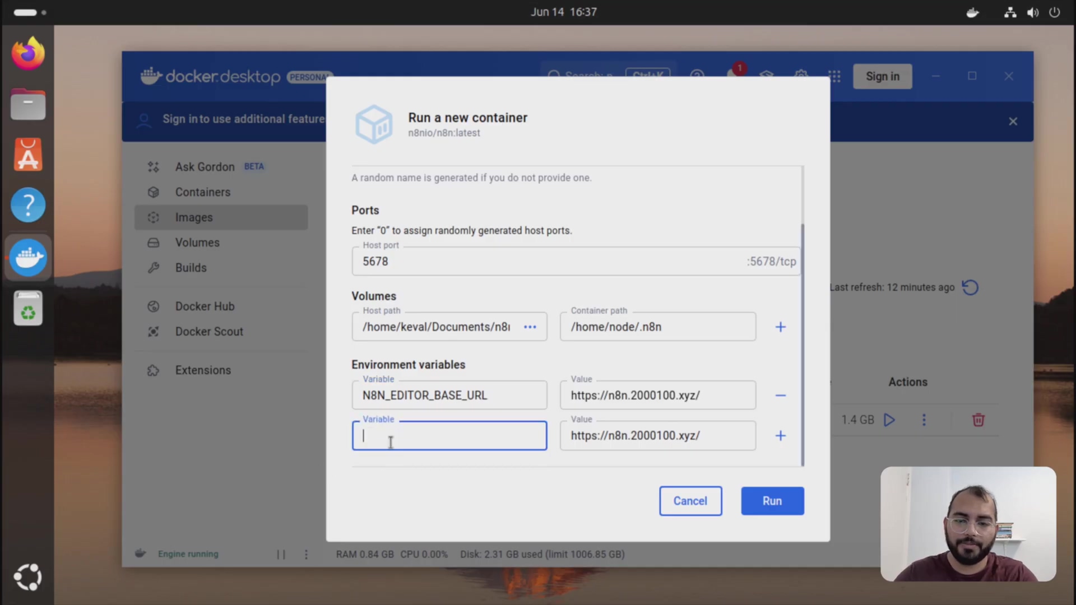Screen dimensions: 1076x605
Task: Click the Actions column header
Action: 908,382
